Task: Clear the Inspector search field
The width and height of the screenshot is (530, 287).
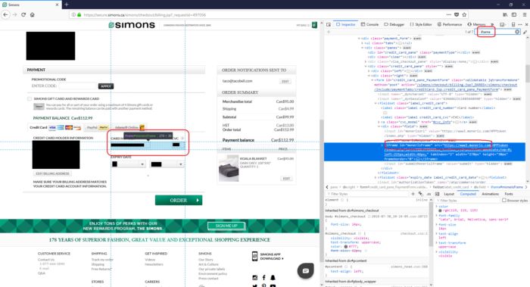Action: tap(517, 32)
